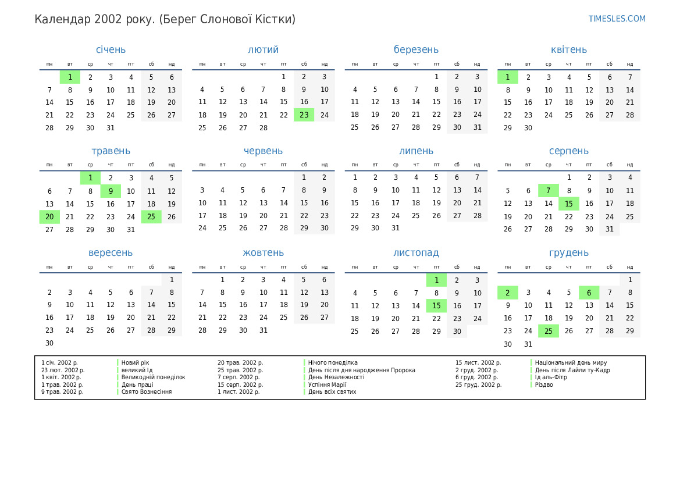Click "Національний день миру" legend entry
This screenshot has width=680, height=481.
pyautogui.click(x=571, y=362)
